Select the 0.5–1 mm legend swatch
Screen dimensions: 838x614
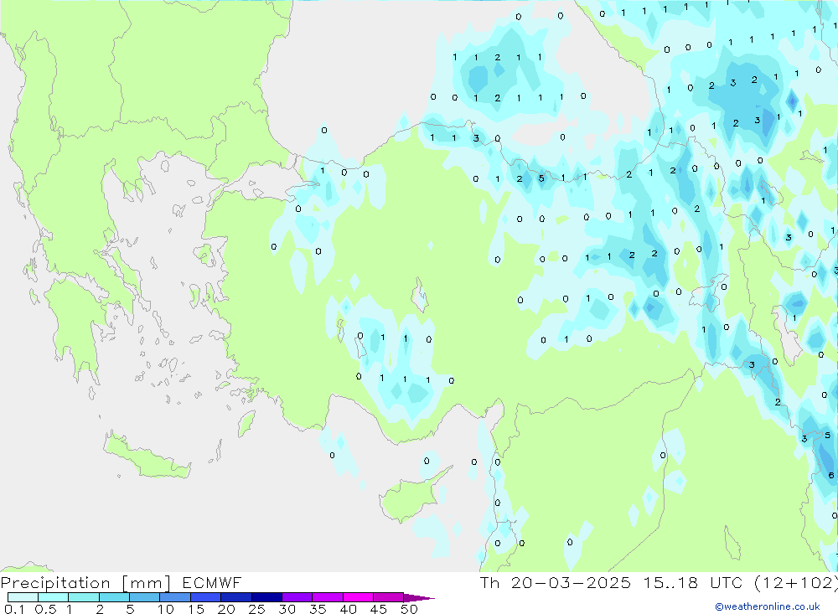[x=53, y=597]
